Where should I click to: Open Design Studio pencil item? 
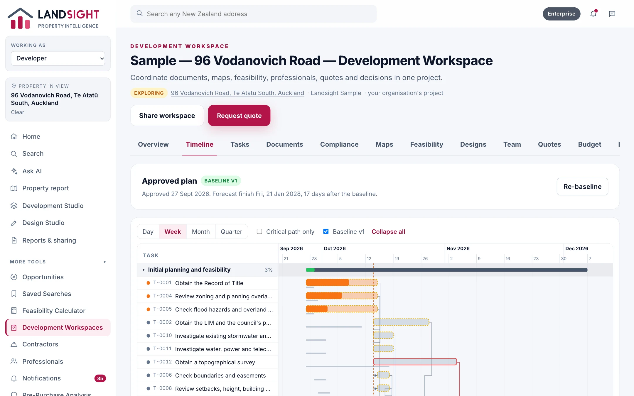pyautogui.click(x=58, y=223)
